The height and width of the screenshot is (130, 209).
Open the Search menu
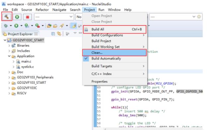(x=75, y=10)
